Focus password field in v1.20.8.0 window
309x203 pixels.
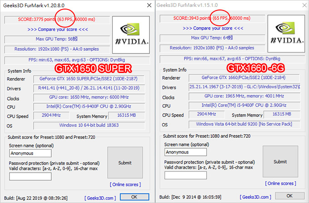[30, 176]
